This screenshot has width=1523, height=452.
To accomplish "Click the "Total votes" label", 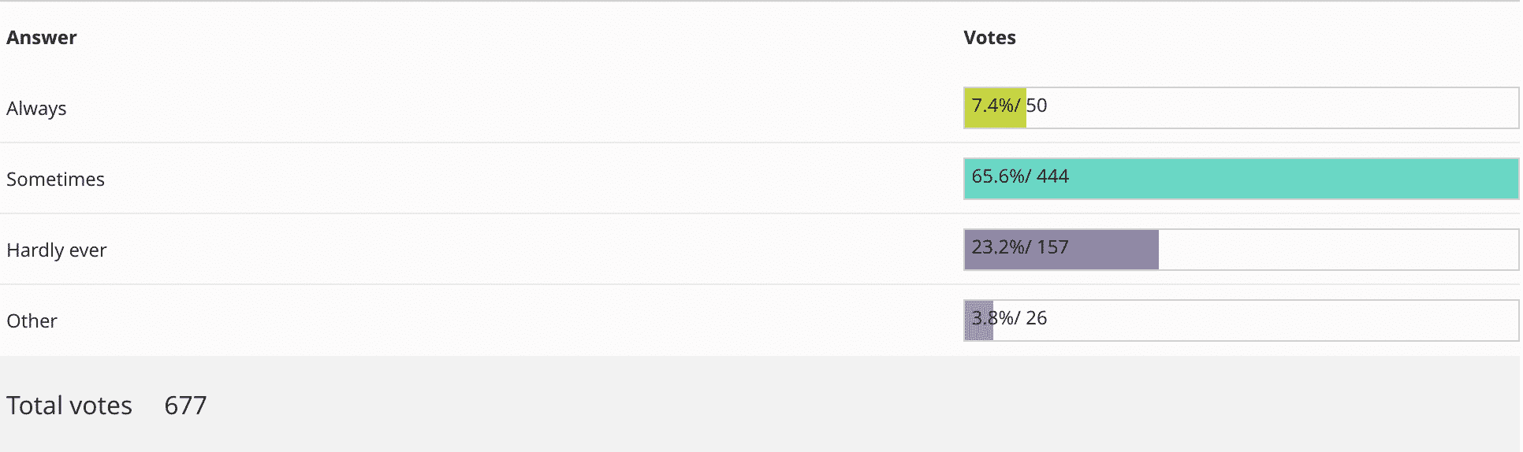I will pos(69,406).
